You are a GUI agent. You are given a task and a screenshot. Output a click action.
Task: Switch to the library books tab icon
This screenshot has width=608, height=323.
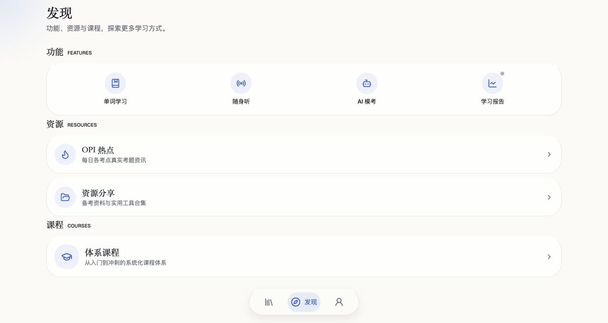269,302
